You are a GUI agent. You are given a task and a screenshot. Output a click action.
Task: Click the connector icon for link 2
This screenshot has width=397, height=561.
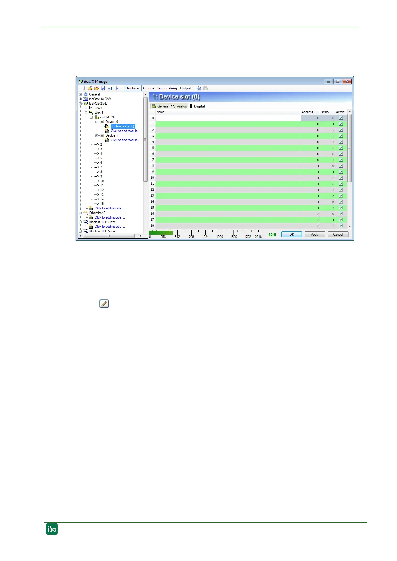tap(97, 145)
